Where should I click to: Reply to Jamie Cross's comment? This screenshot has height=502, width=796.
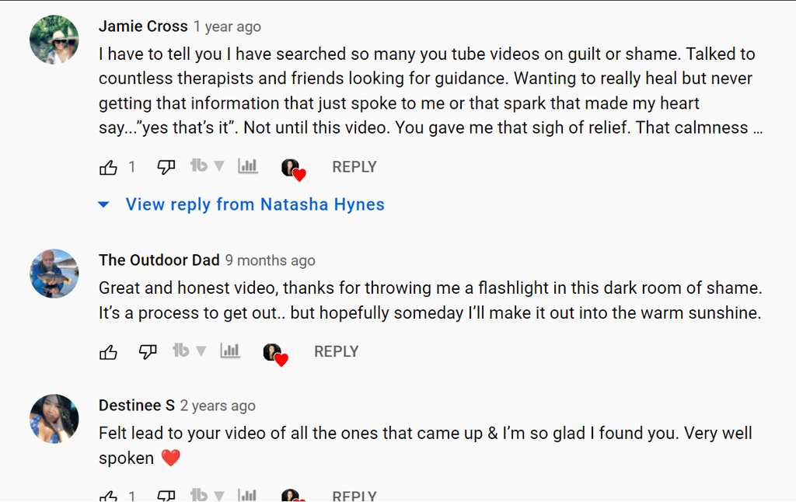click(354, 167)
